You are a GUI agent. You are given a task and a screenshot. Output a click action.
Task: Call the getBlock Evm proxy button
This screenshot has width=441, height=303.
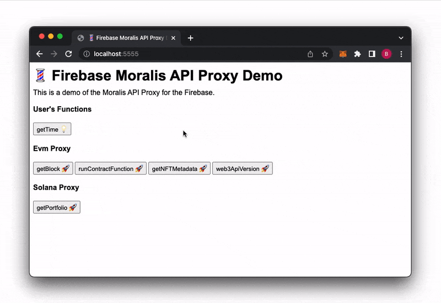53,168
